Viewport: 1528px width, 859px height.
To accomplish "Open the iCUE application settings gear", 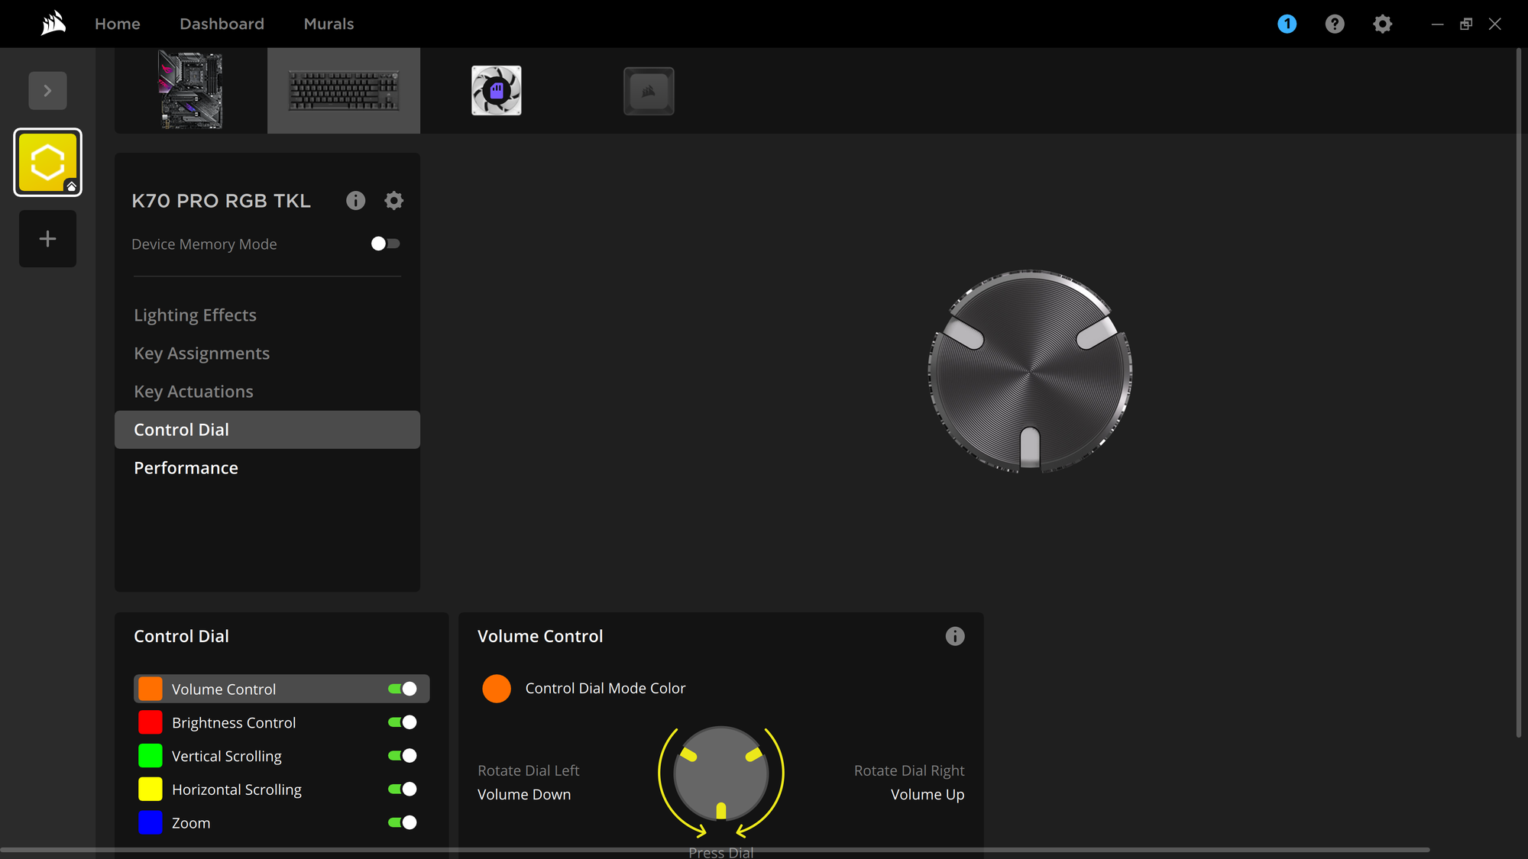I will pyautogui.click(x=1383, y=23).
